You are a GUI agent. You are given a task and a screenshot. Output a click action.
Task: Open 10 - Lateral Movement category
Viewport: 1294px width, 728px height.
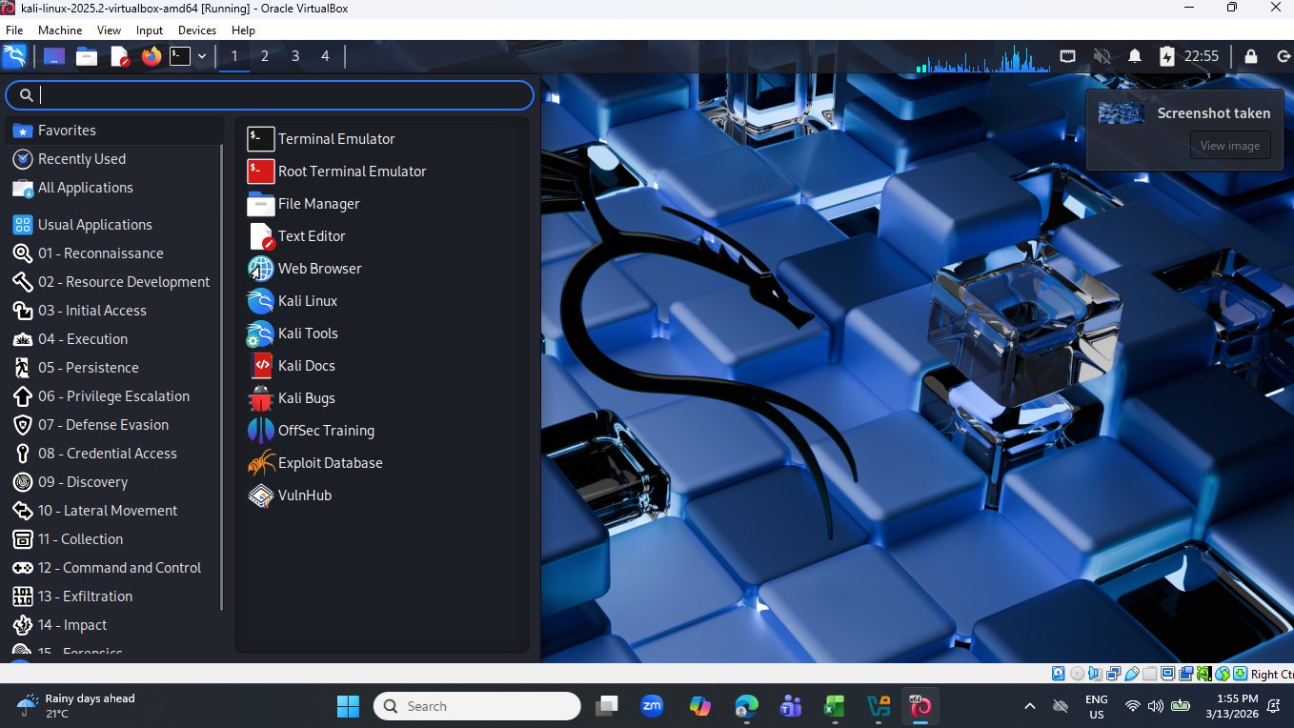click(x=114, y=511)
